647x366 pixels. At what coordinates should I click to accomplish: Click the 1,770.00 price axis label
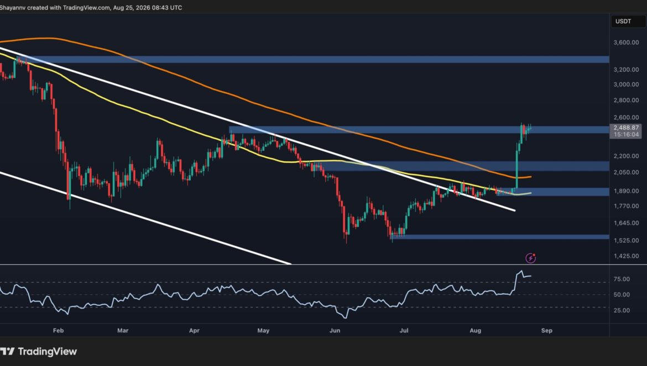click(x=626, y=206)
